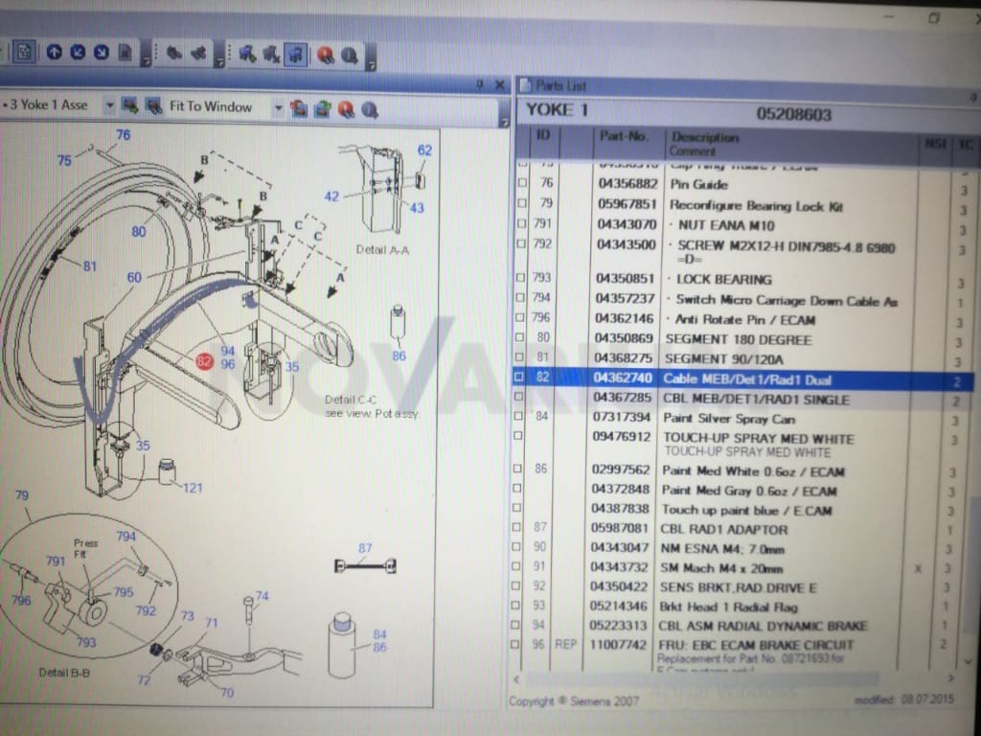Select row 09476912 TOUCH-UP SPRAY MED WHITE
This screenshot has height=736, width=981.
coord(742,444)
